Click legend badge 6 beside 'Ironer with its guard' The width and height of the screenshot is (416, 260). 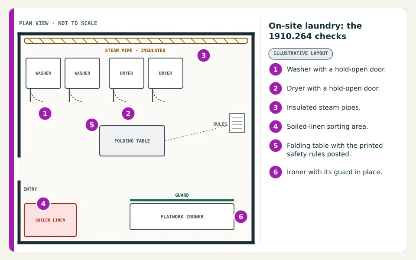(x=276, y=172)
